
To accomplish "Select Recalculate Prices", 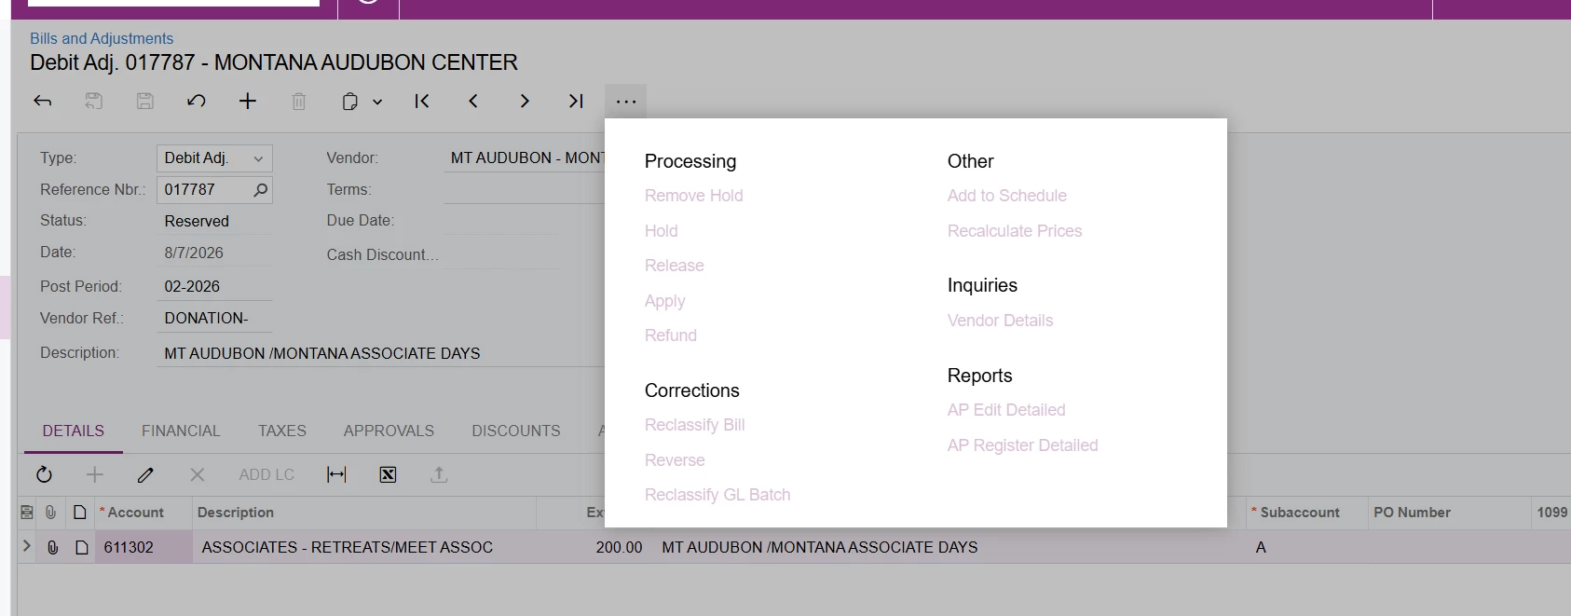I will (1015, 231).
